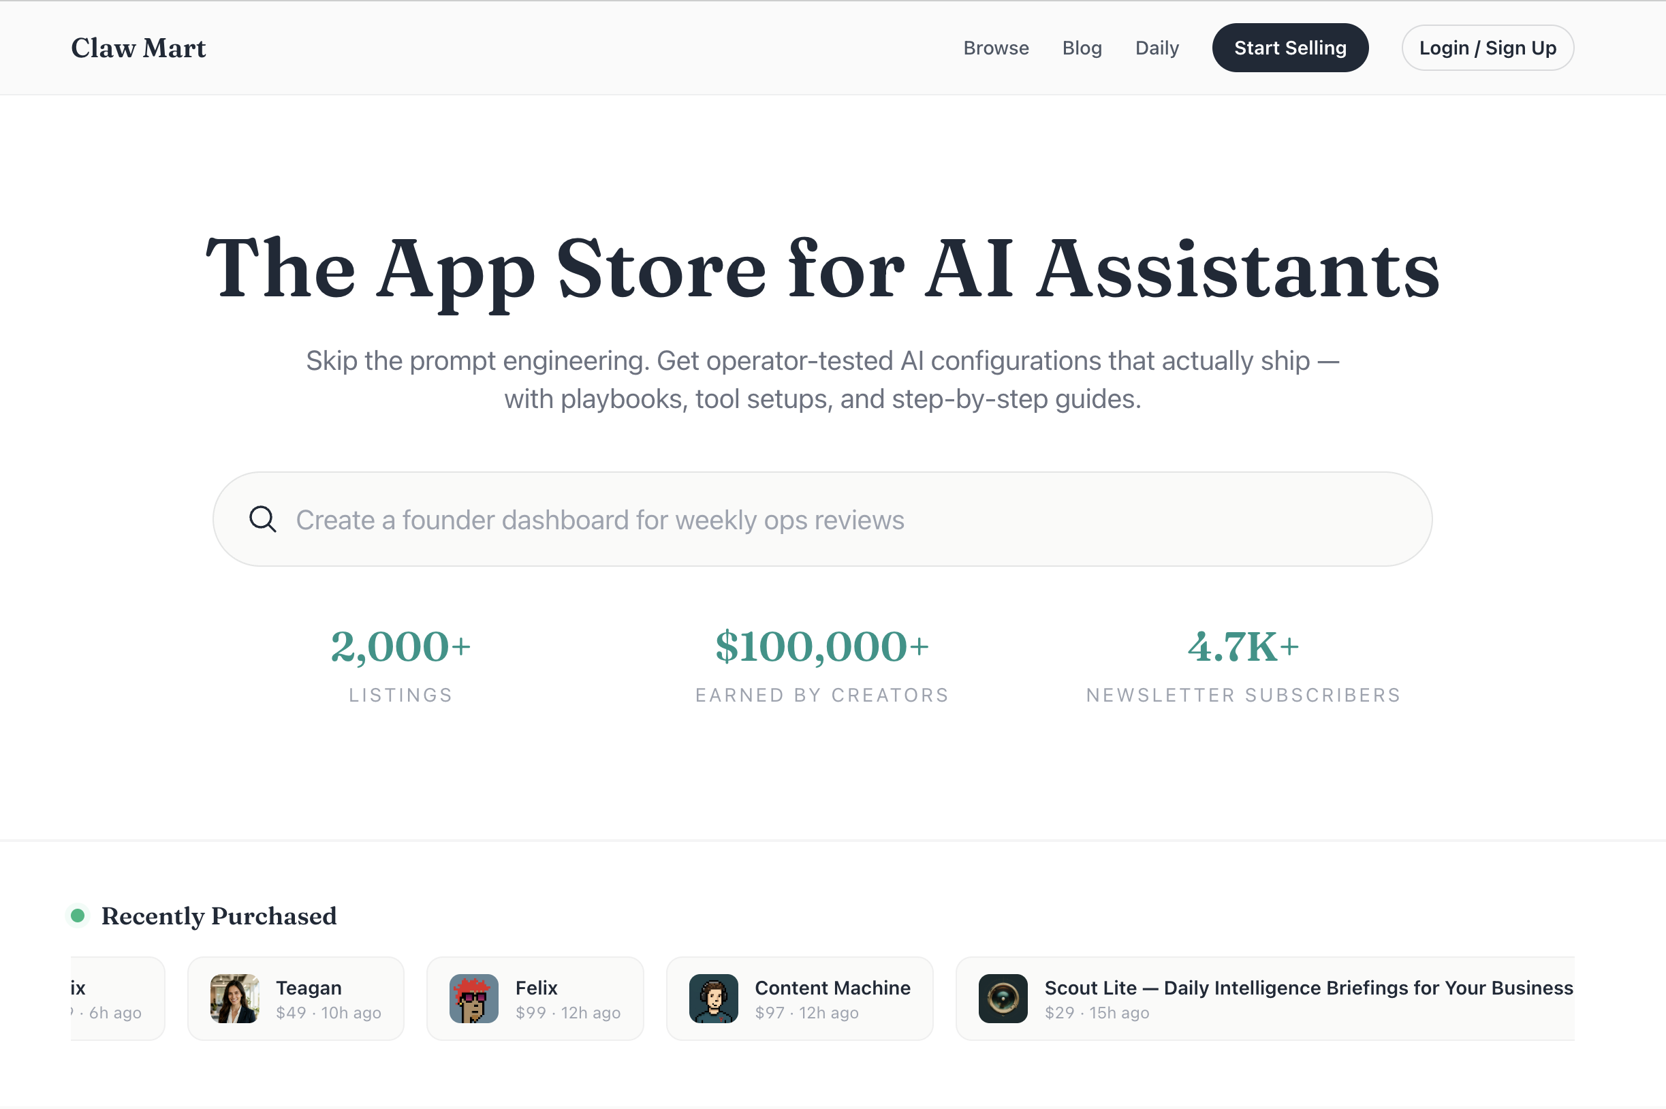Open the Browse nav item
The height and width of the screenshot is (1109, 1666).
point(996,48)
